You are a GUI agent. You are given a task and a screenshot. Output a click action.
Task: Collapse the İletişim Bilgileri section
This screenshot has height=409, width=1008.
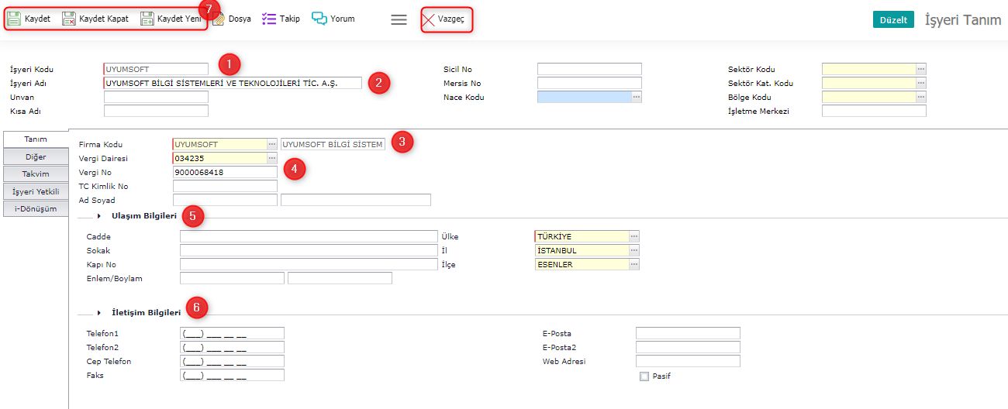[x=99, y=313]
